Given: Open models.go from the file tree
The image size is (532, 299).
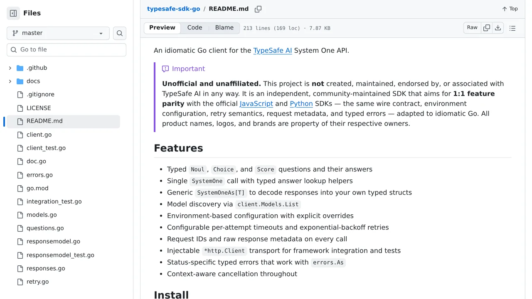Looking at the screenshot, I should coord(42,215).
